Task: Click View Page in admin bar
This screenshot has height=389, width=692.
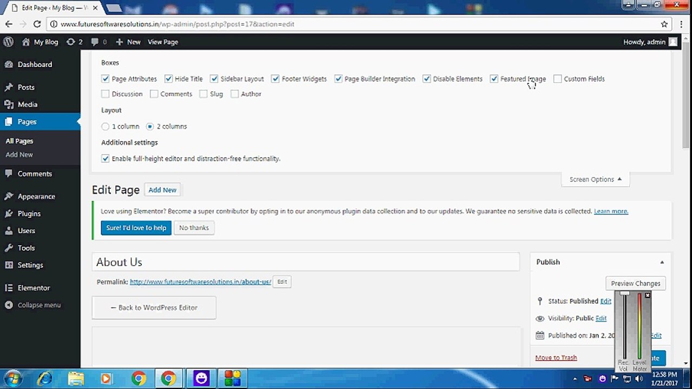Action: (163, 42)
